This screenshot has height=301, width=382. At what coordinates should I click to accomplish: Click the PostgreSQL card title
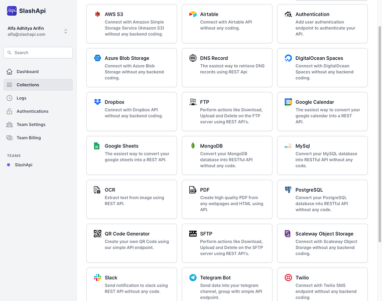(309, 190)
